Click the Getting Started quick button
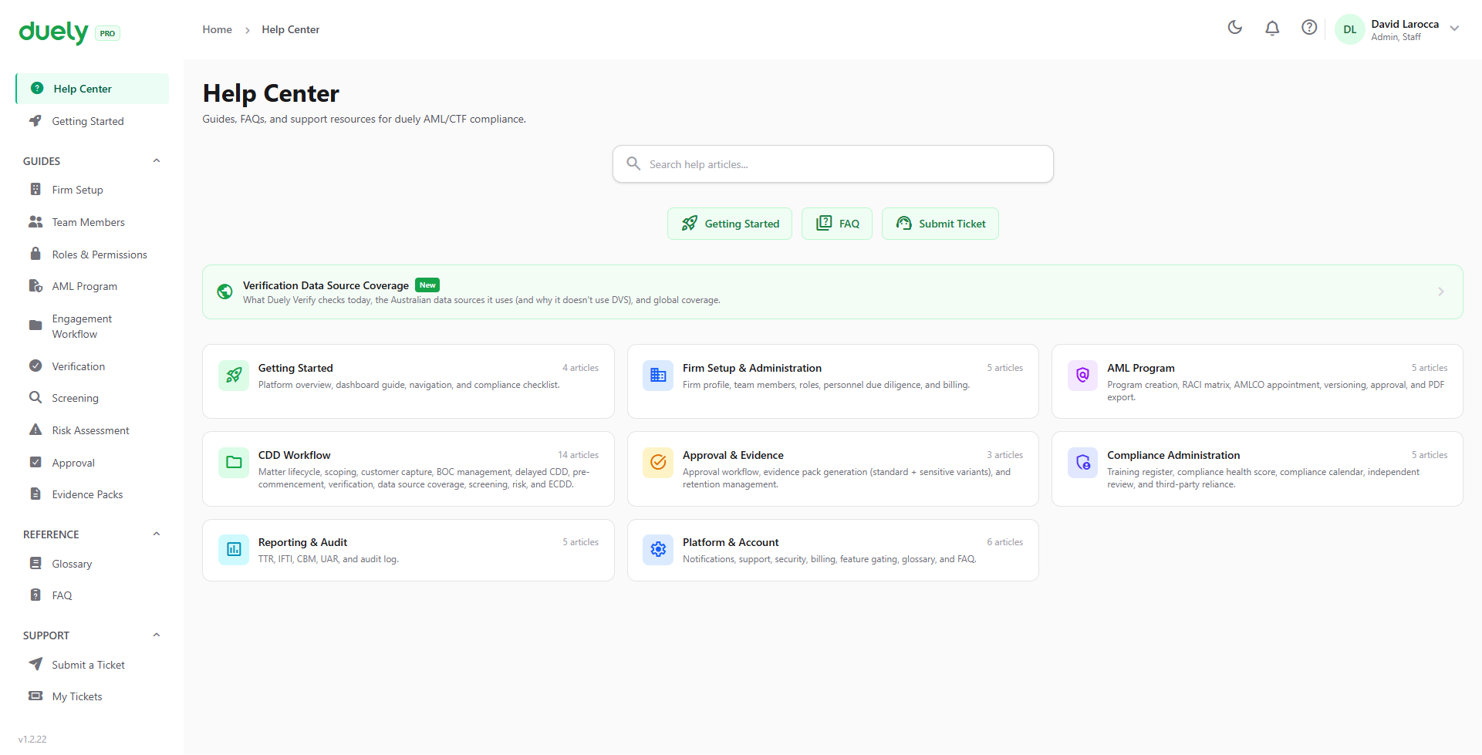The width and height of the screenshot is (1482, 755). click(730, 224)
